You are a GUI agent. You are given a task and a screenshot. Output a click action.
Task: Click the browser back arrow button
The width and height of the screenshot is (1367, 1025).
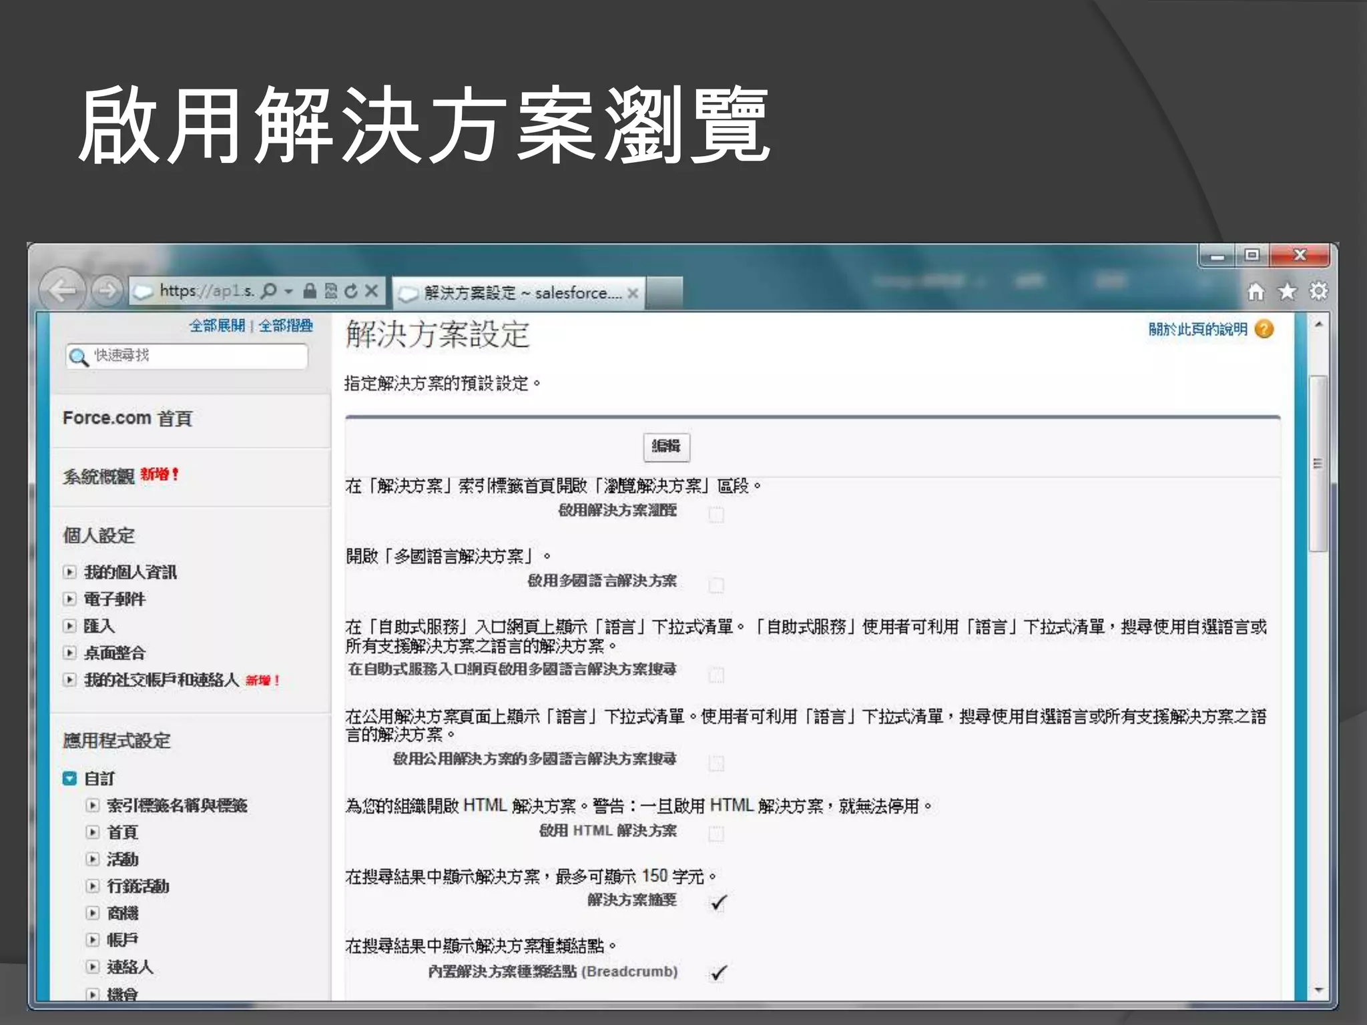[x=62, y=290]
